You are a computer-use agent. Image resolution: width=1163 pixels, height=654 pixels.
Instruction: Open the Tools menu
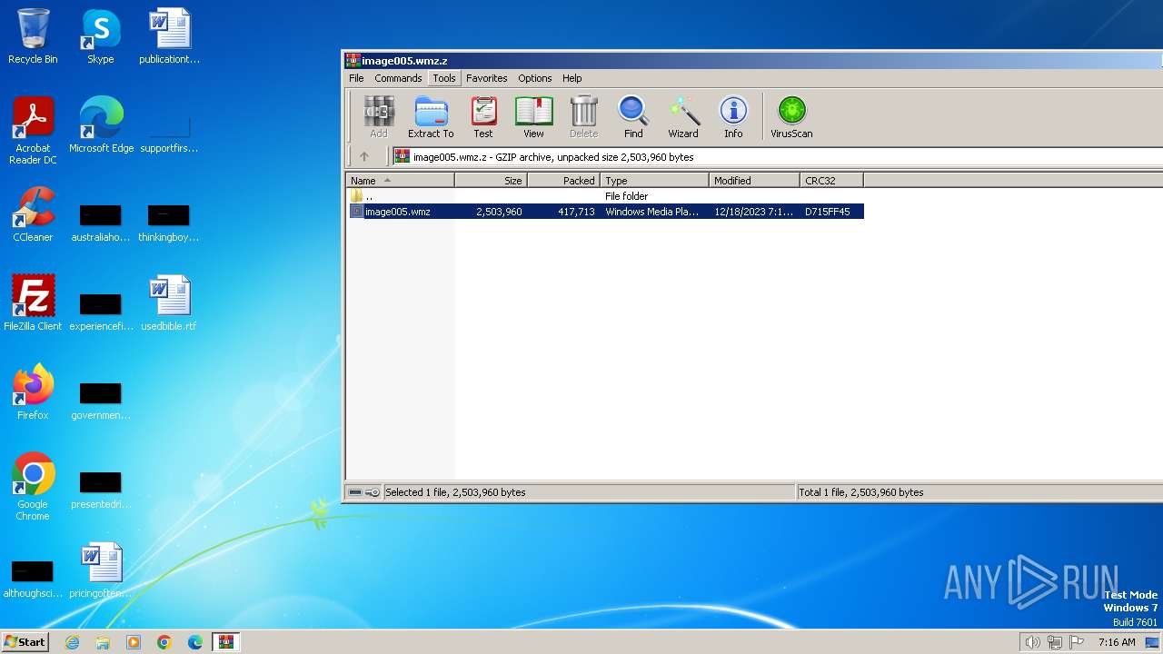(x=444, y=78)
